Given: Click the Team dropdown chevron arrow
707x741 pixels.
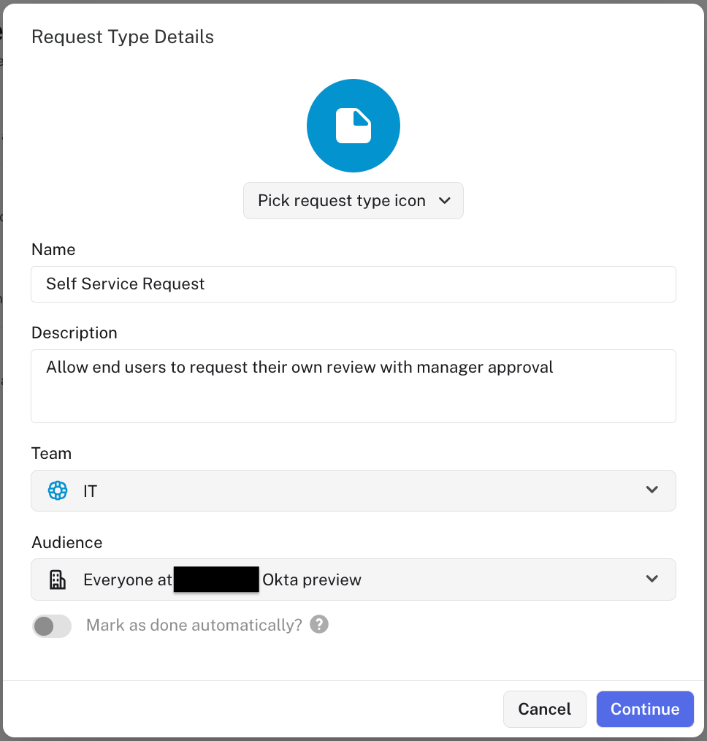Looking at the screenshot, I should tap(651, 490).
